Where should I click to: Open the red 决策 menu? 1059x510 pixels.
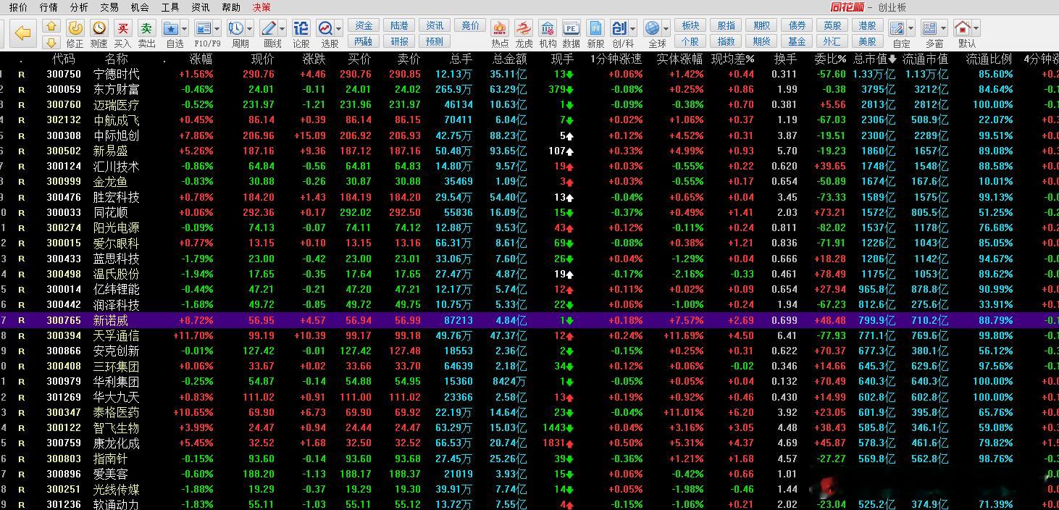click(x=261, y=7)
